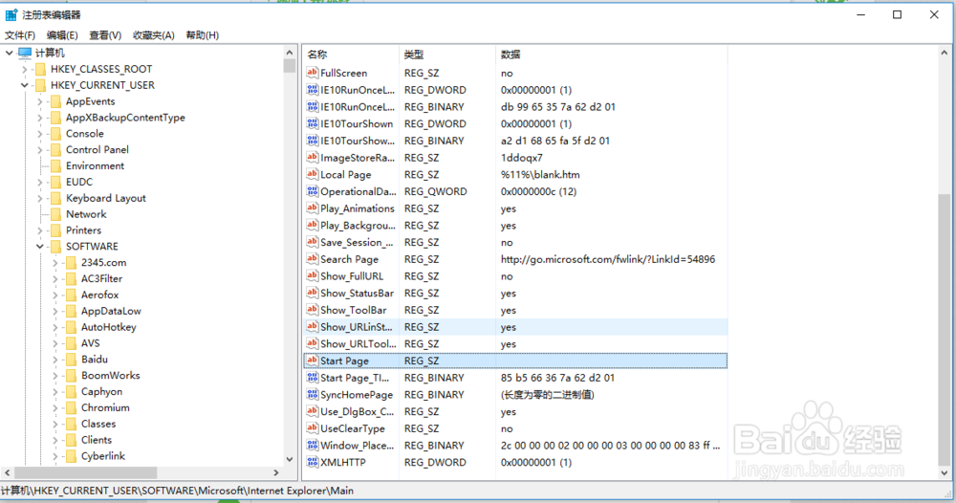
Task: Open the 帮助(H) menu
Action: (x=203, y=35)
